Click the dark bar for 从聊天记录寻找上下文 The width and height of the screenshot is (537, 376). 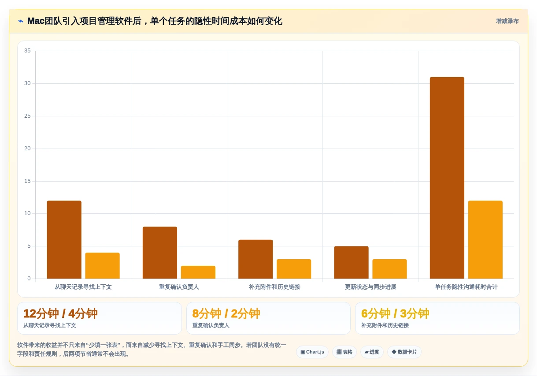pos(64,240)
